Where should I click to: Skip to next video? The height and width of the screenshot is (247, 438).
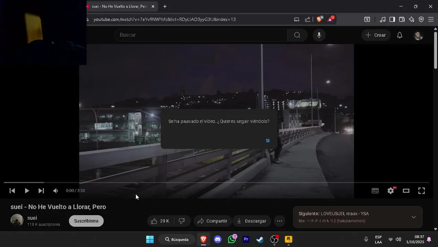coord(41,191)
